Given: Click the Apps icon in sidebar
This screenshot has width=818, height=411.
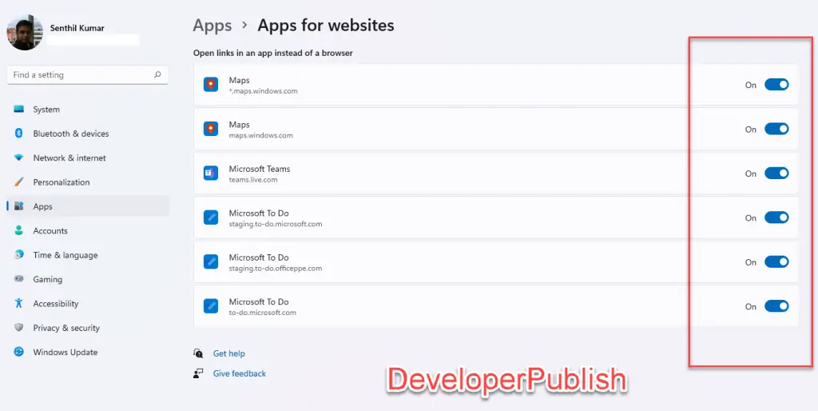Looking at the screenshot, I should 19,206.
